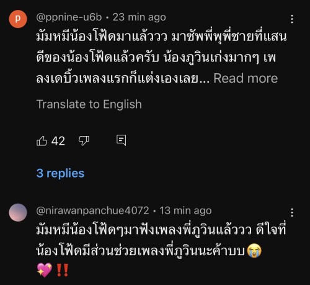
Task: Open the orange 'p' profile avatar
Action: click(x=18, y=19)
